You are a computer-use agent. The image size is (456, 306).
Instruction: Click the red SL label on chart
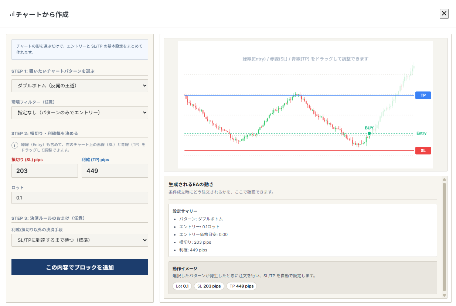click(x=423, y=150)
